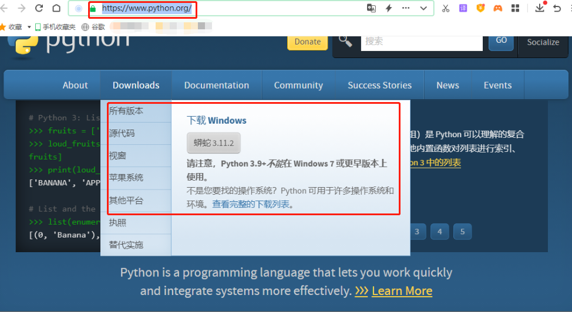572x312 pixels.
Task: Click the 下载 Windows heading
Action: (217, 121)
